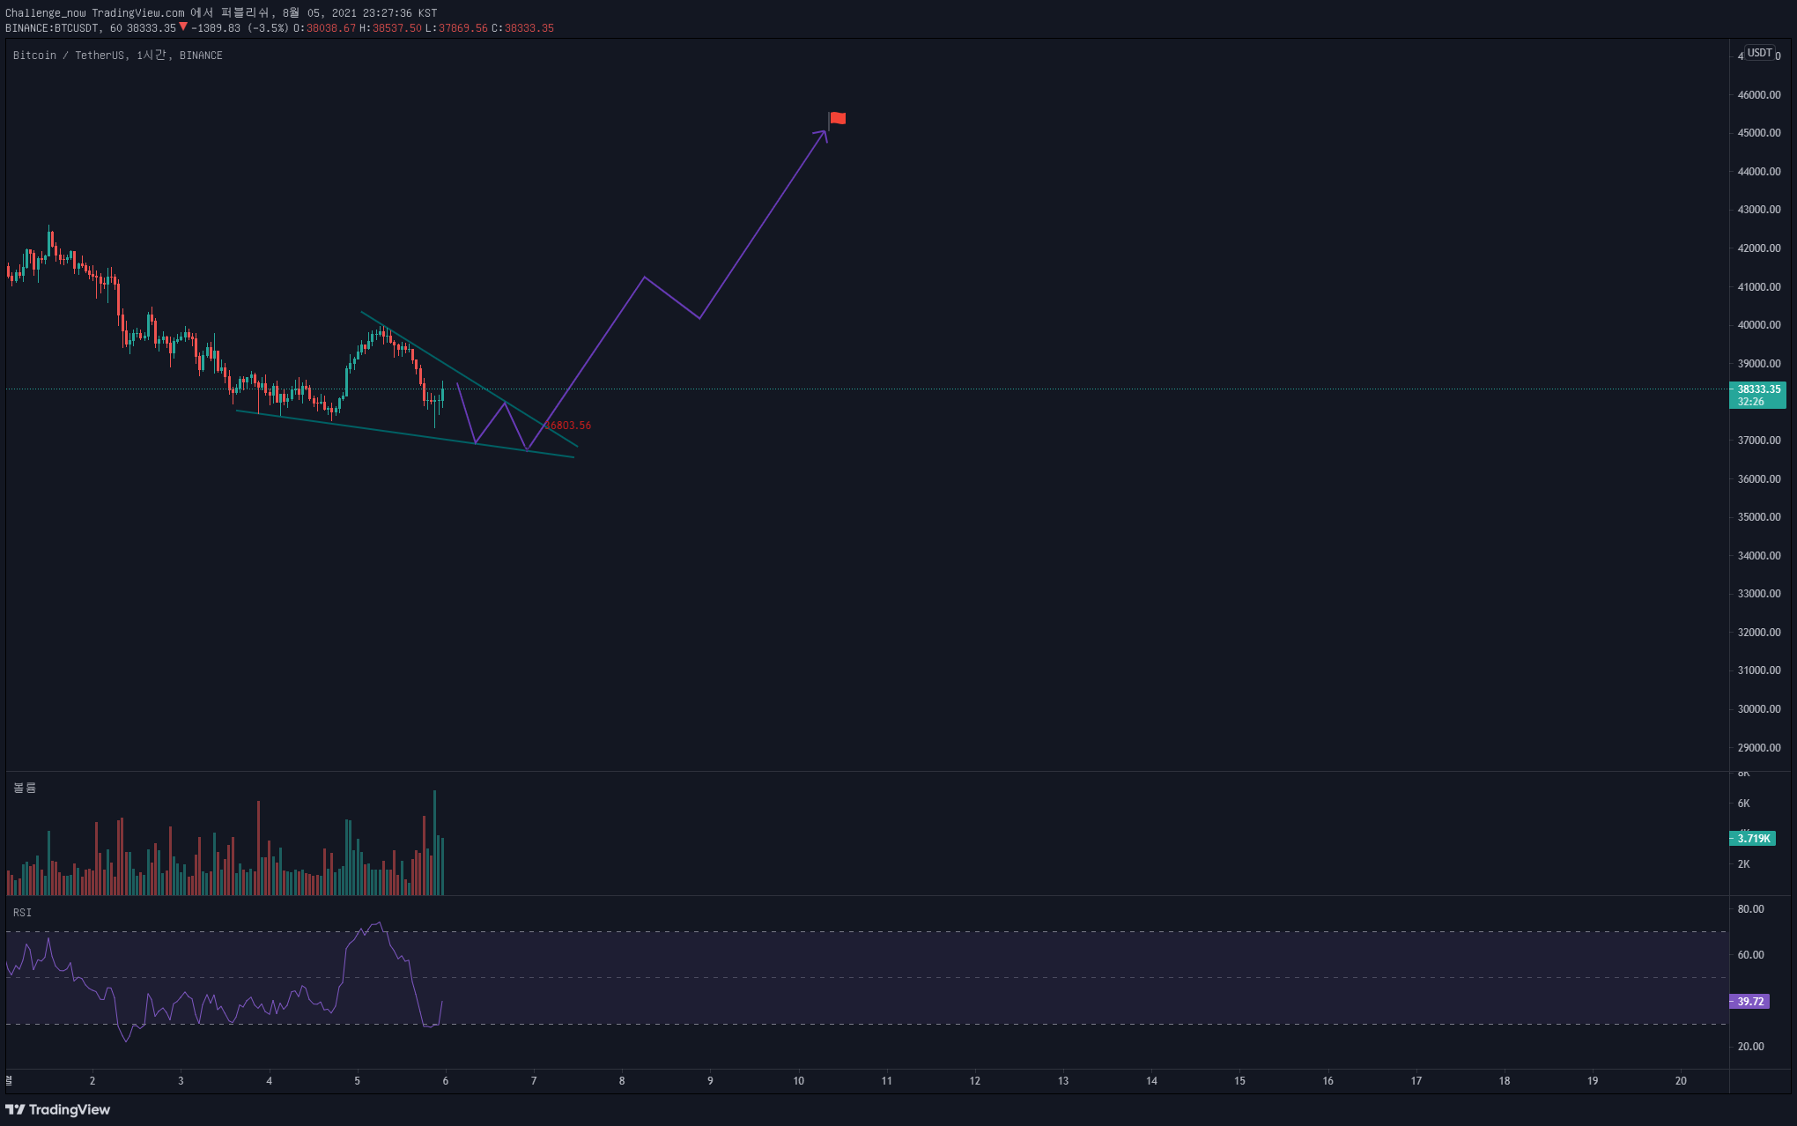
Task: Click the 6K volume axis label
Action: (x=1744, y=804)
